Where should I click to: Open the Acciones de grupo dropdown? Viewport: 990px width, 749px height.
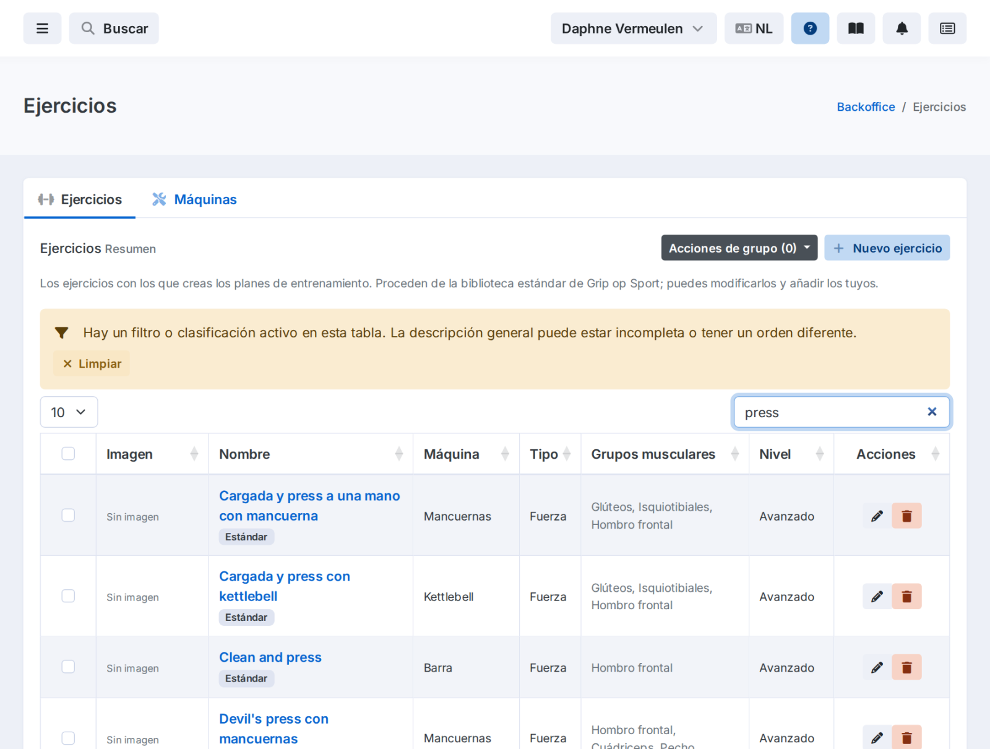(739, 248)
